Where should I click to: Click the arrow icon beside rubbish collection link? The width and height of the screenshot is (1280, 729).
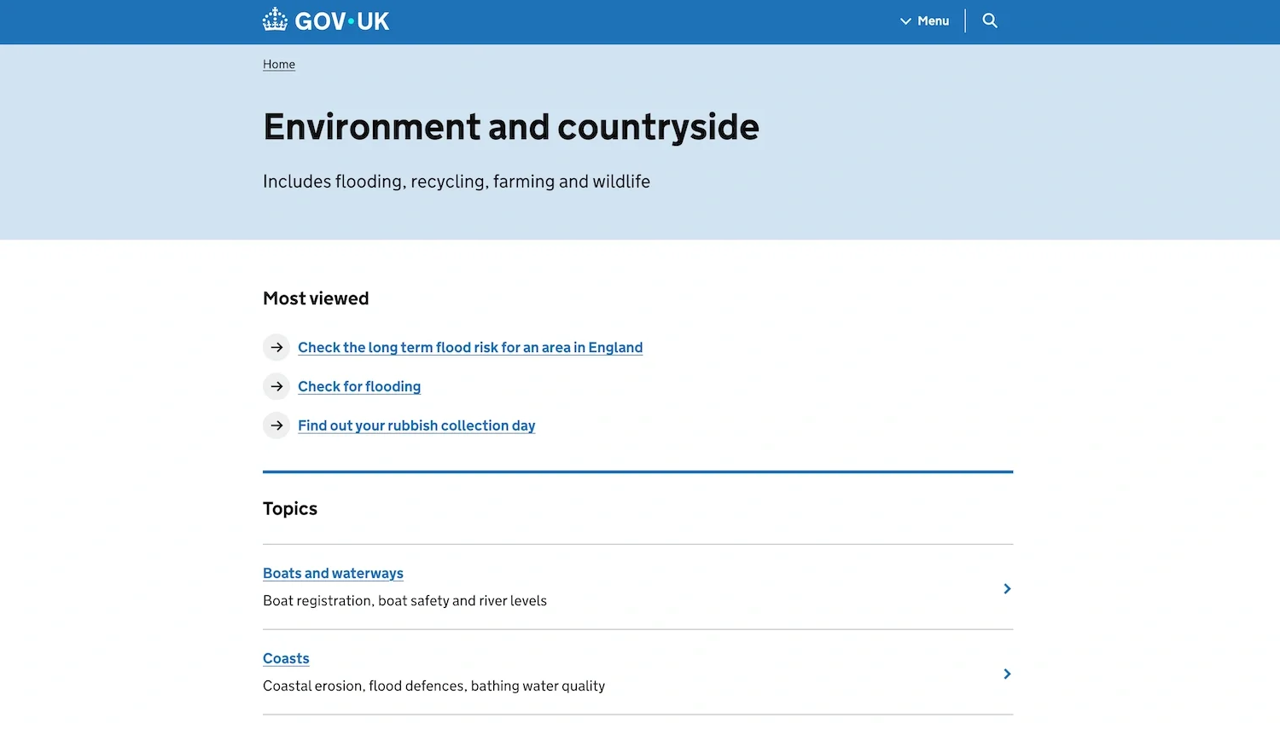(276, 425)
